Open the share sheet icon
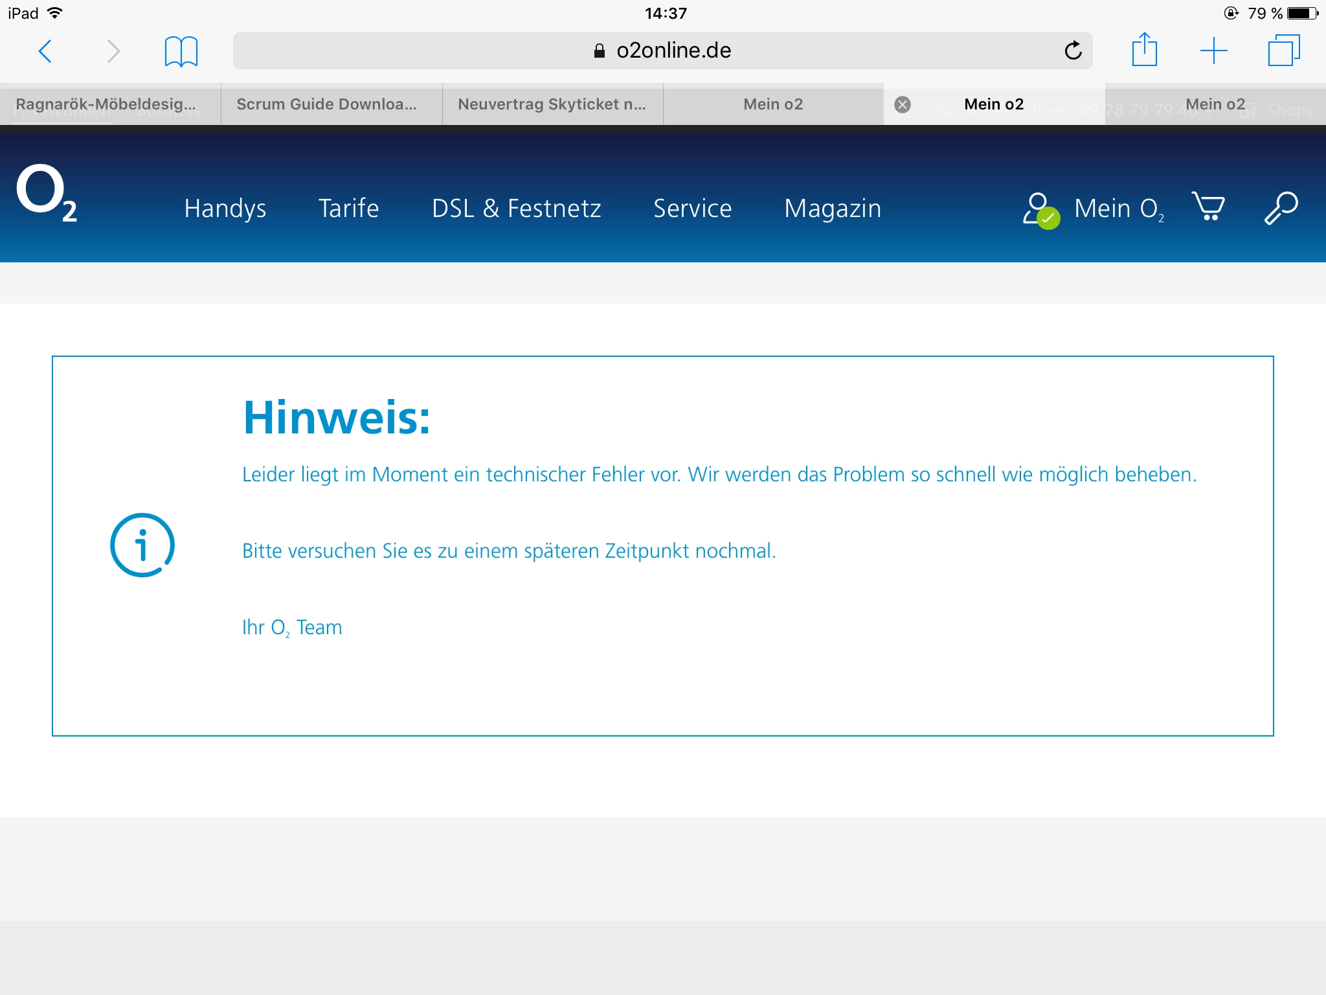The height and width of the screenshot is (995, 1326). coord(1144,50)
